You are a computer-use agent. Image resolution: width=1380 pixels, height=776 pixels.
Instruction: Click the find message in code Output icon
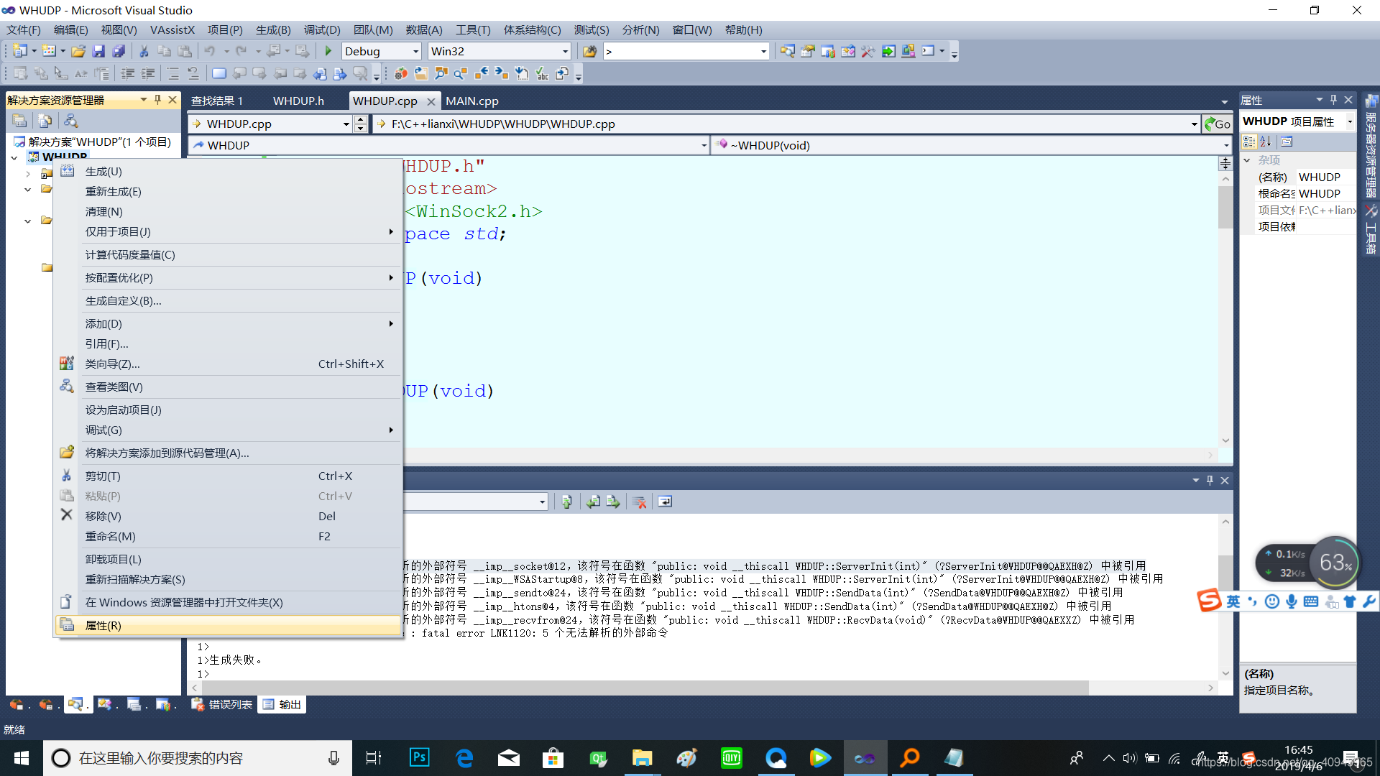tap(566, 502)
